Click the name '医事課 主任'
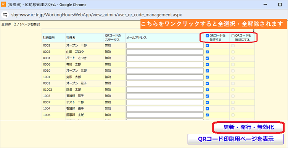Image resolution: width=288 pixels, height=148 pixels. click(75, 115)
